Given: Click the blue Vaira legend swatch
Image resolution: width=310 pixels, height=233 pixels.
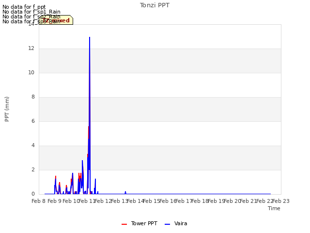Looking at the screenshot, I should [167, 224].
